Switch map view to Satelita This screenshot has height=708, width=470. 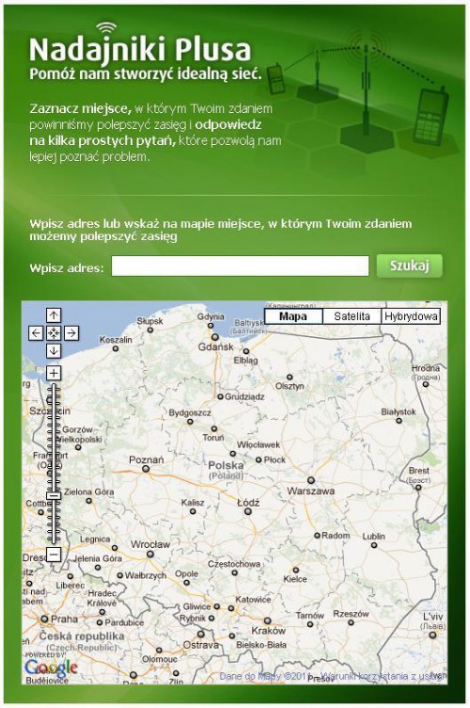tap(352, 316)
